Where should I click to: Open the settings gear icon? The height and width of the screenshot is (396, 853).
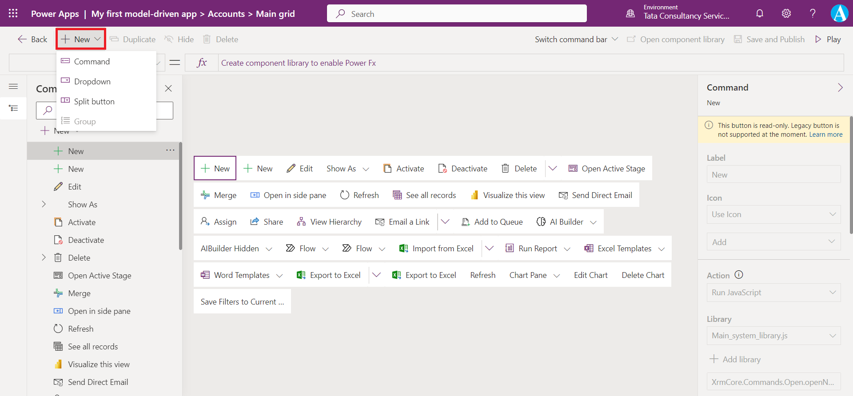coord(786,13)
